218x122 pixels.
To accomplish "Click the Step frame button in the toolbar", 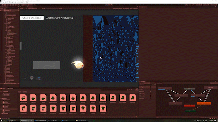I will pyautogui.click(x=112, y=5).
